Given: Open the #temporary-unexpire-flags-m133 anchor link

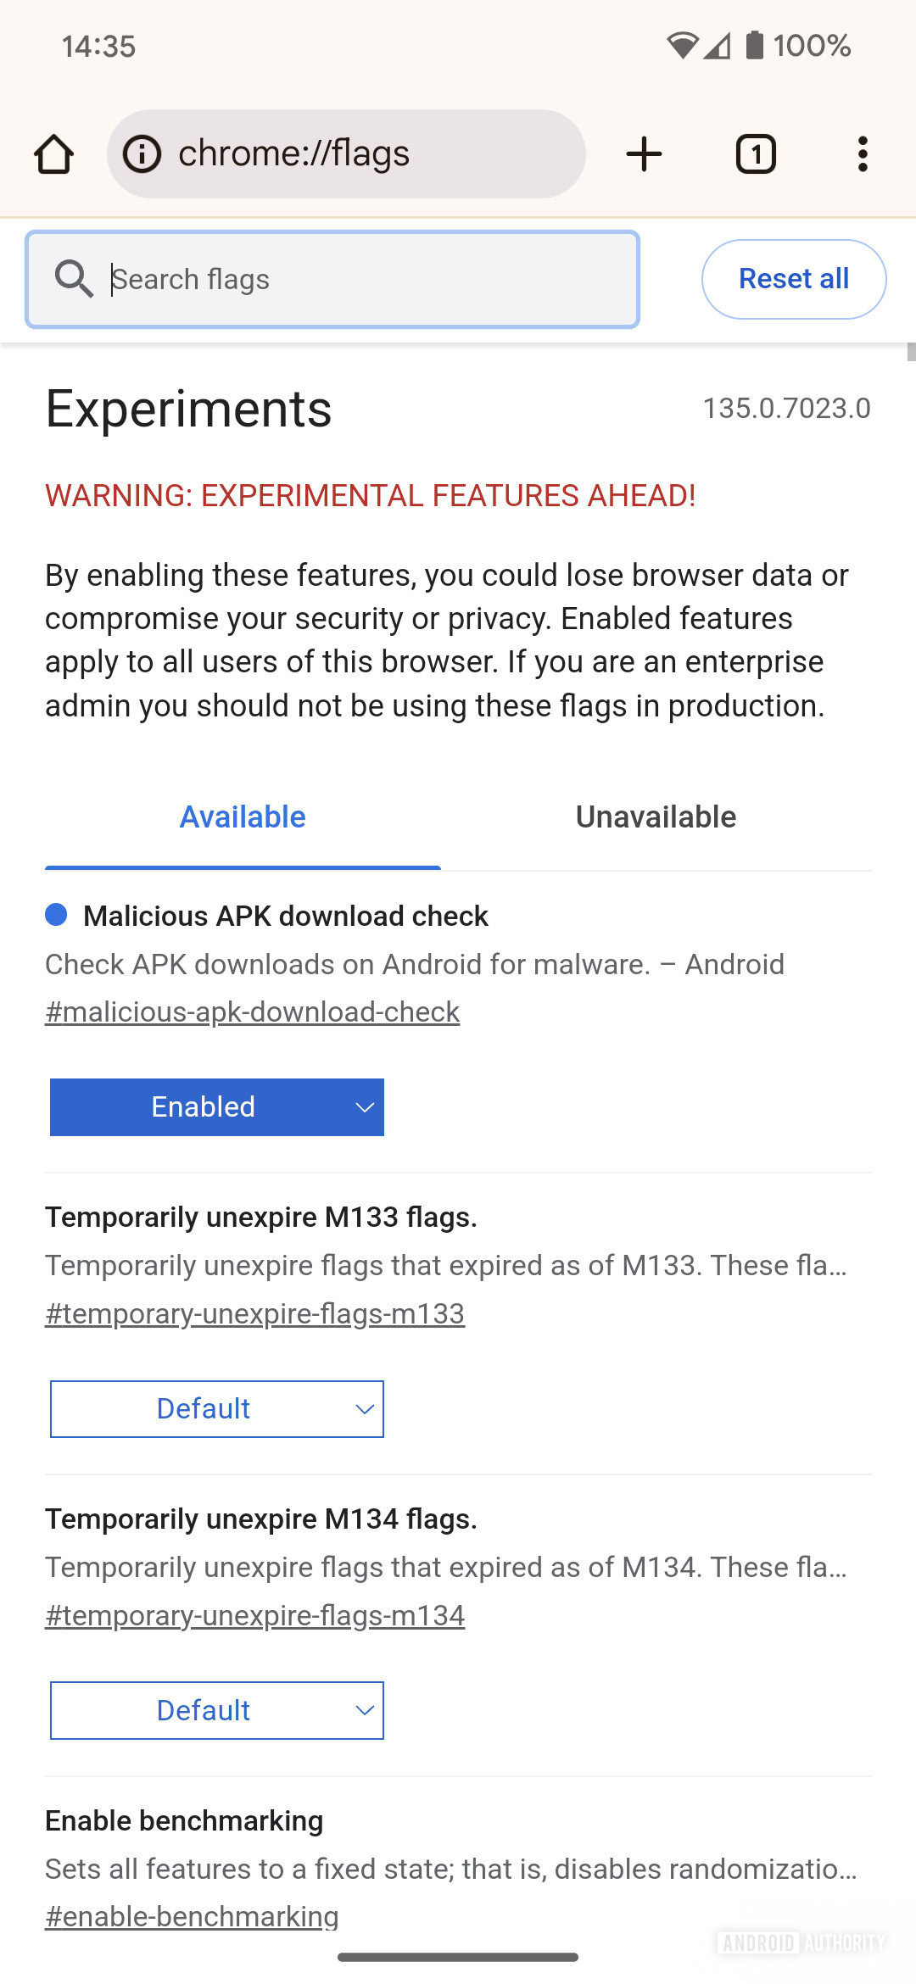Looking at the screenshot, I should tap(254, 1314).
